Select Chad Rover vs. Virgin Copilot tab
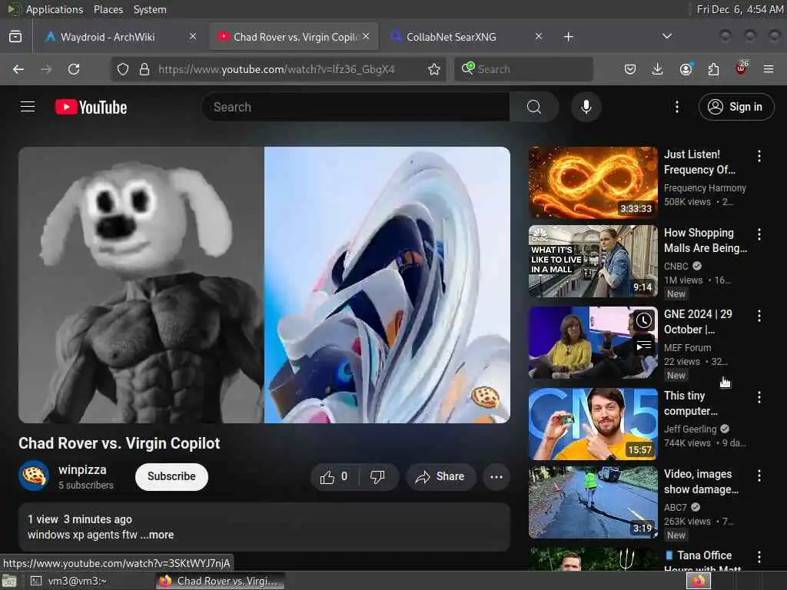The width and height of the screenshot is (787, 590). pyautogui.click(x=294, y=37)
